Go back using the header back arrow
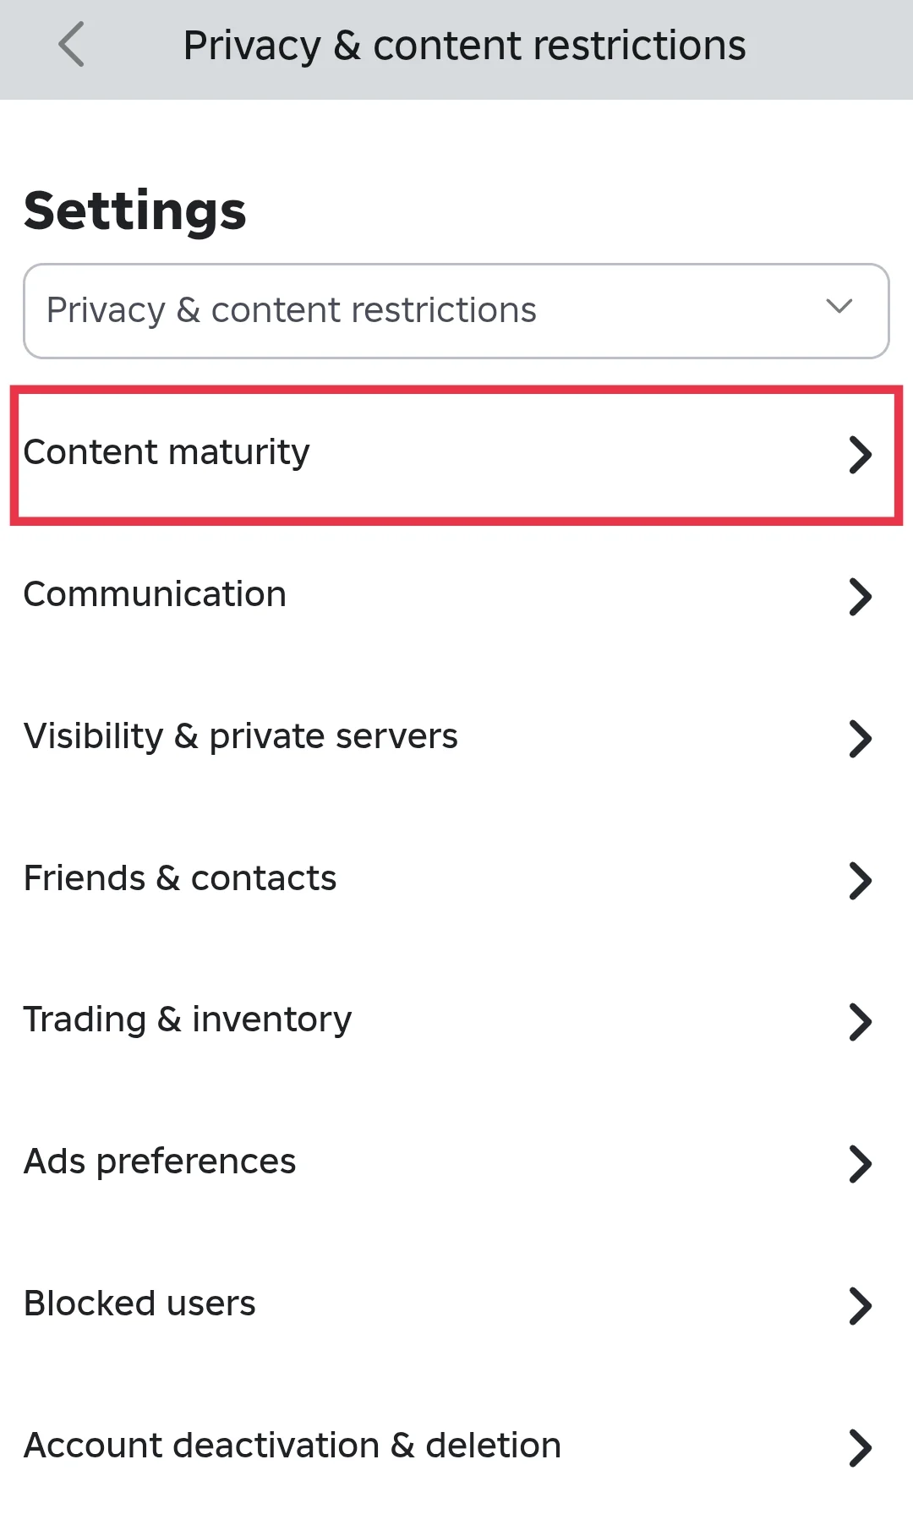913x1525 pixels. [x=72, y=46]
